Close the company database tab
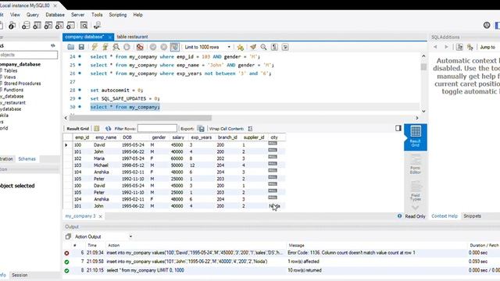500x281 pixels. point(110,37)
